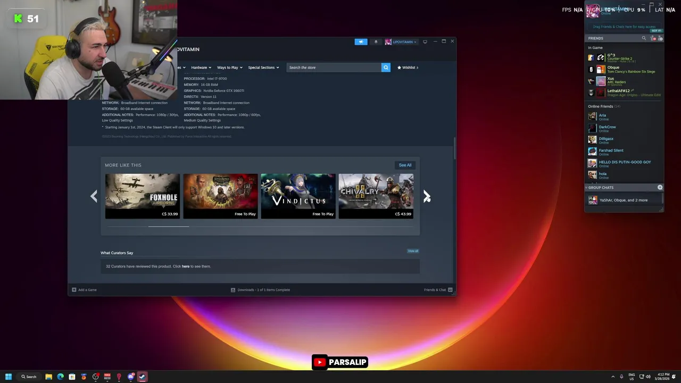This screenshot has height=383, width=681.
Task: Open the Hardware store menu
Action: (201, 68)
